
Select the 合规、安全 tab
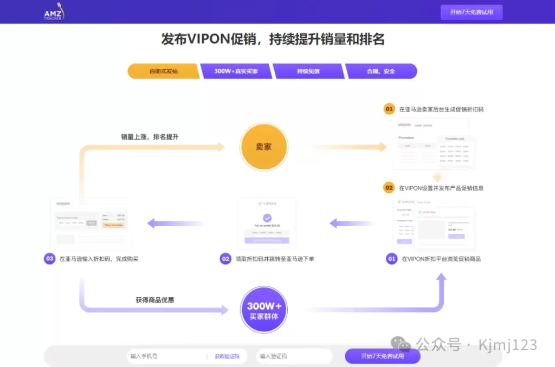point(381,71)
